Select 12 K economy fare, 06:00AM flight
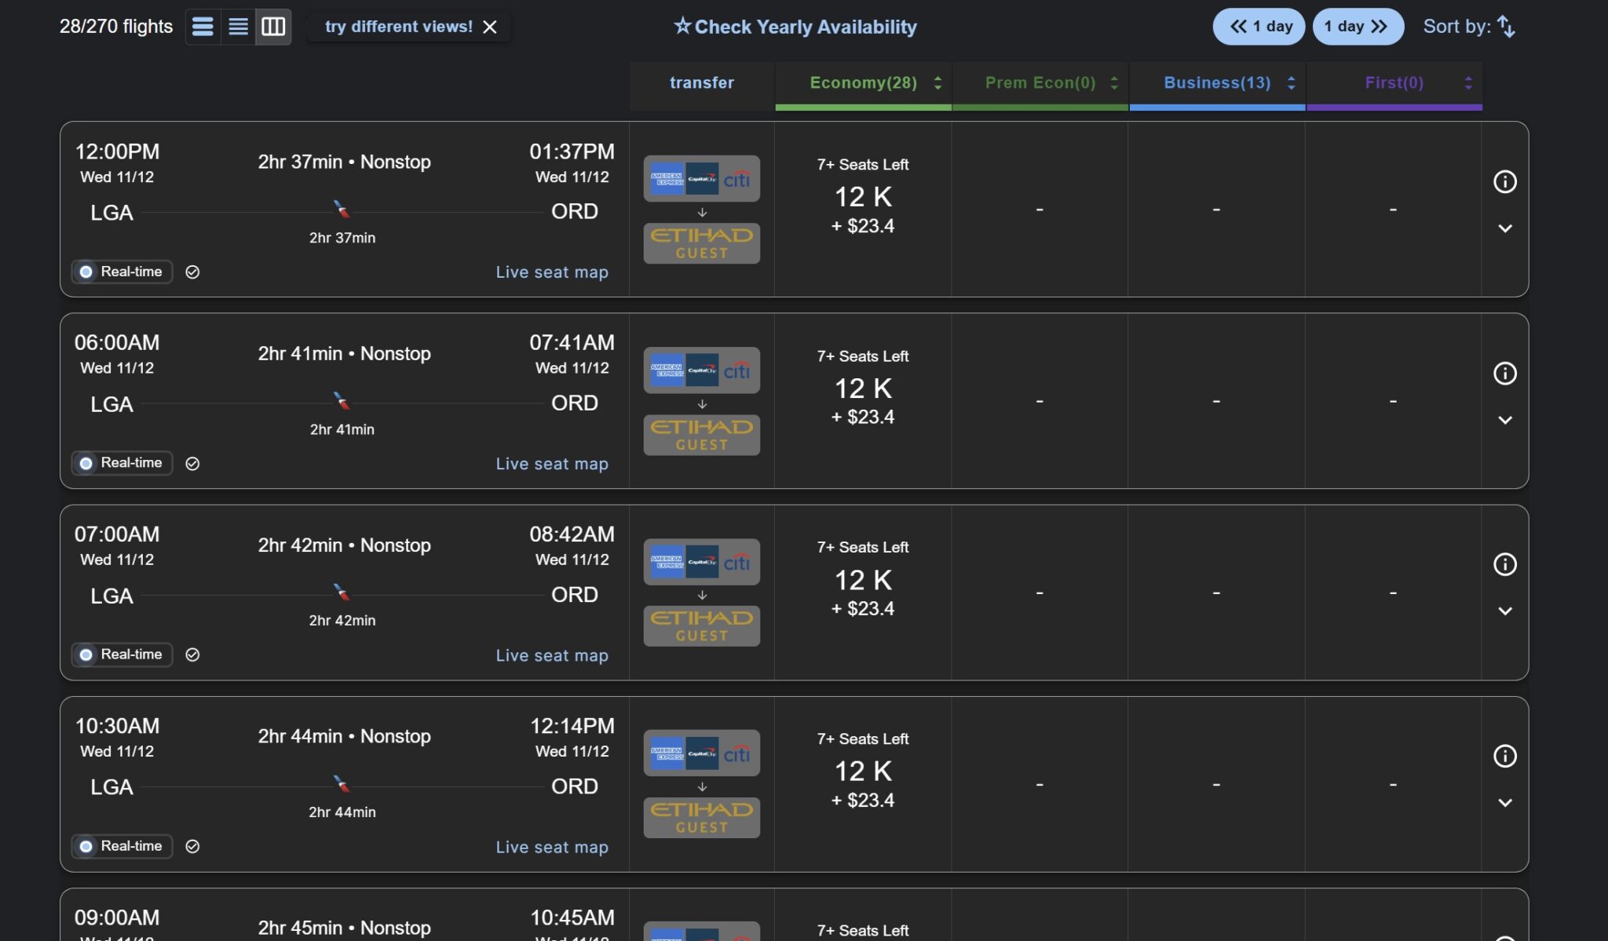 tap(863, 388)
